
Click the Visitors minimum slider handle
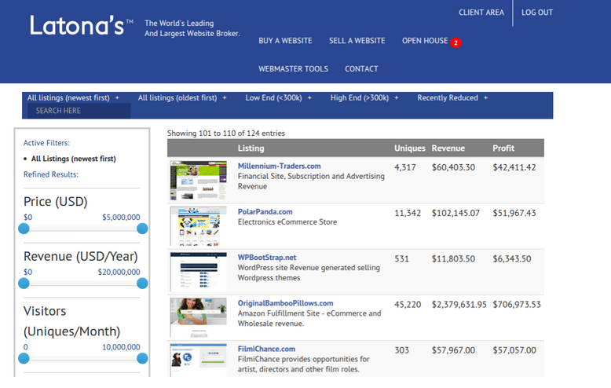click(x=24, y=358)
